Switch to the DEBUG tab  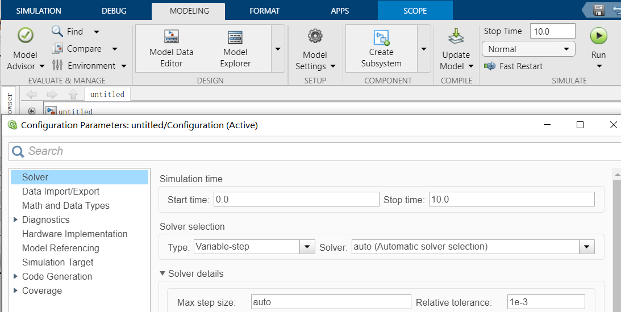[x=114, y=11]
